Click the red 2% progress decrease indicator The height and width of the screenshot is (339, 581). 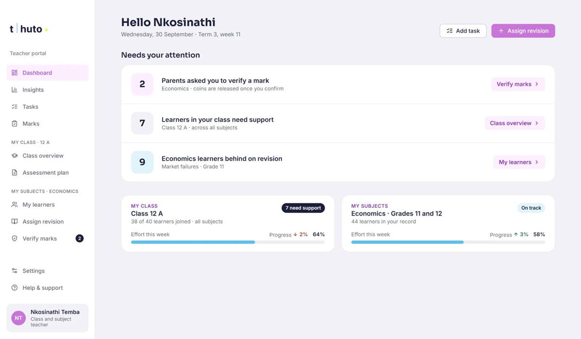(301, 234)
